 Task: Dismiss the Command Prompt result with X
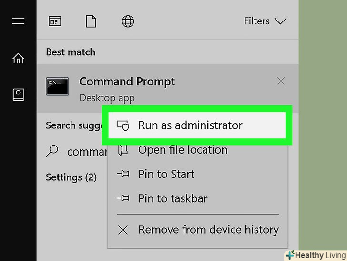tap(281, 81)
